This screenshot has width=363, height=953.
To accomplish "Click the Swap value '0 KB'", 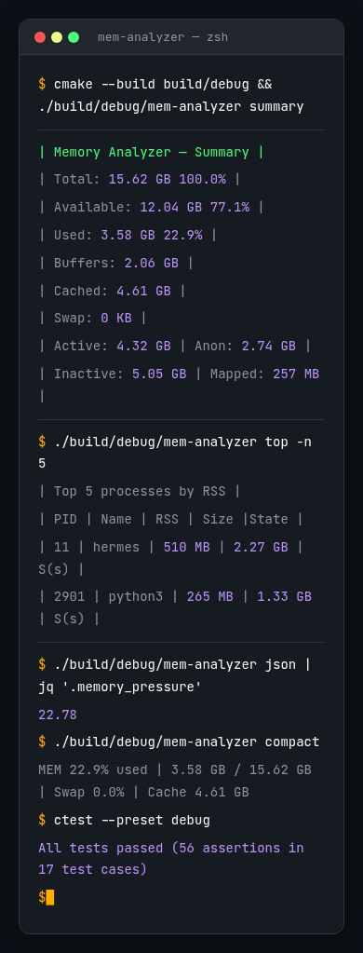I will 116,318.
